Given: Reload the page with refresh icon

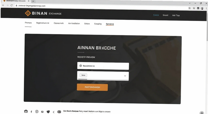Looking at the screenshot, I should tap(12, 5).
